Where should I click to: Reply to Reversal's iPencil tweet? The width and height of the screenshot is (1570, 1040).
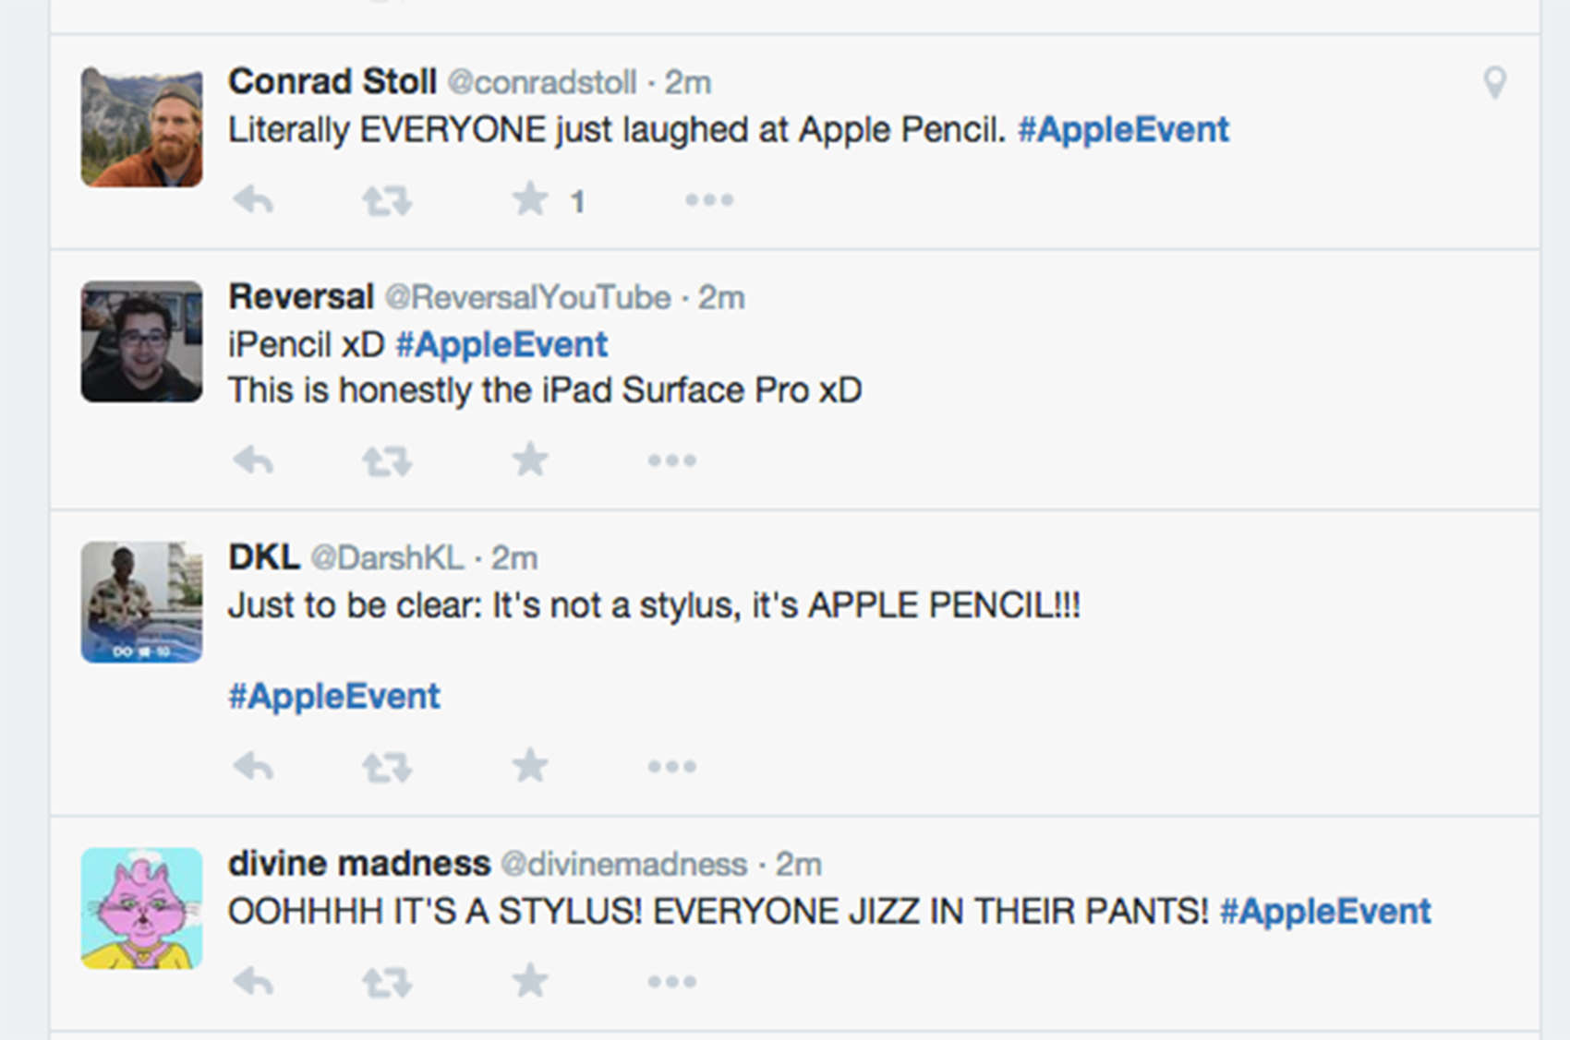tap(253, 460)
